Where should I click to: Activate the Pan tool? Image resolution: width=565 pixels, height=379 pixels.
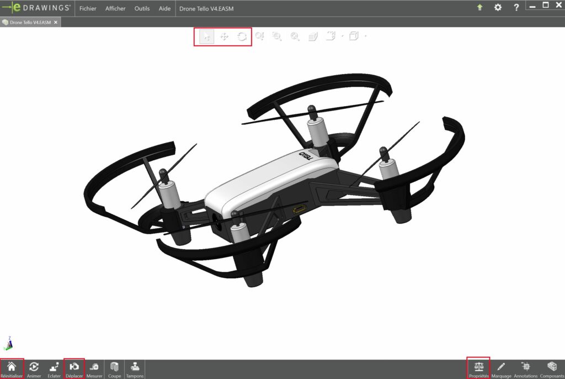[224, 36]
